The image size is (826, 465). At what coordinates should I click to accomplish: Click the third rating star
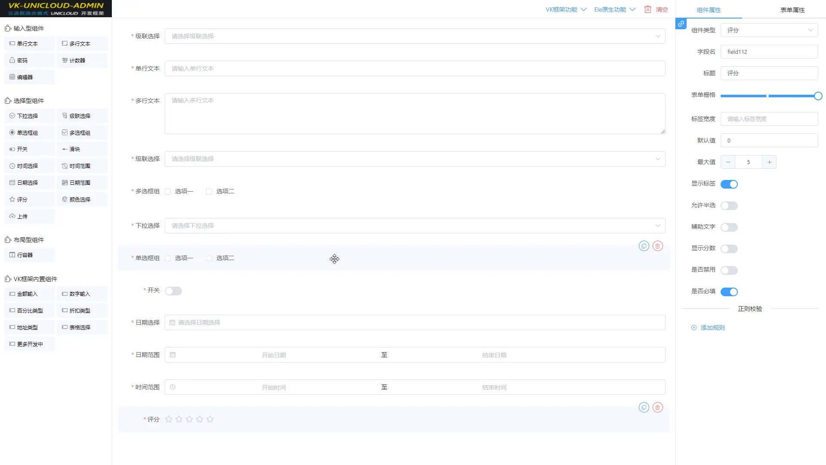(189, 419)
